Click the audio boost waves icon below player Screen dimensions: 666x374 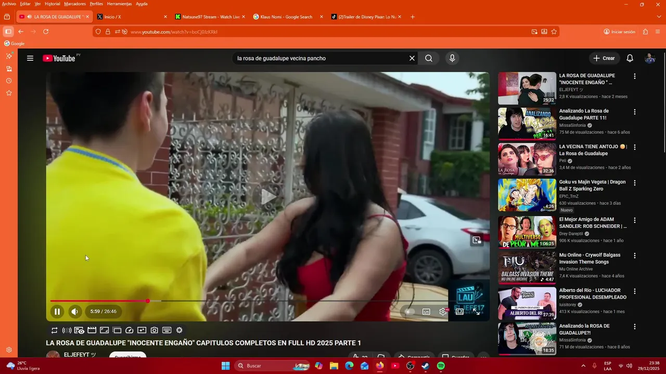[x=67, y=330]
